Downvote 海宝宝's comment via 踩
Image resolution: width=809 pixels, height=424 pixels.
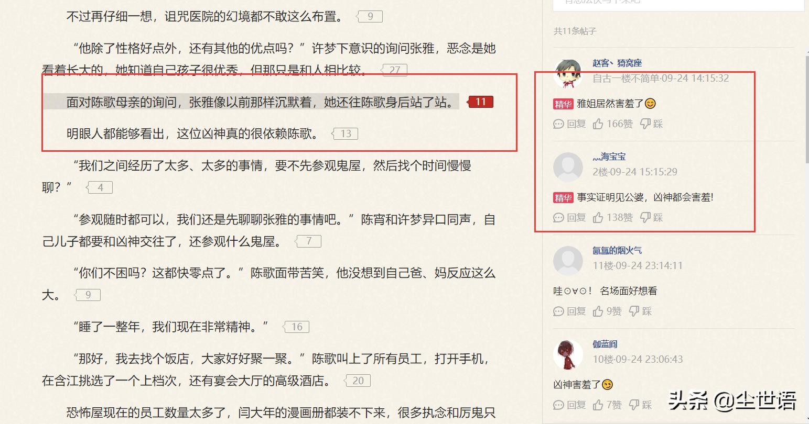coord(652,217)
